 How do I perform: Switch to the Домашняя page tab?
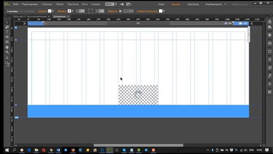click(x=60, y=16)
